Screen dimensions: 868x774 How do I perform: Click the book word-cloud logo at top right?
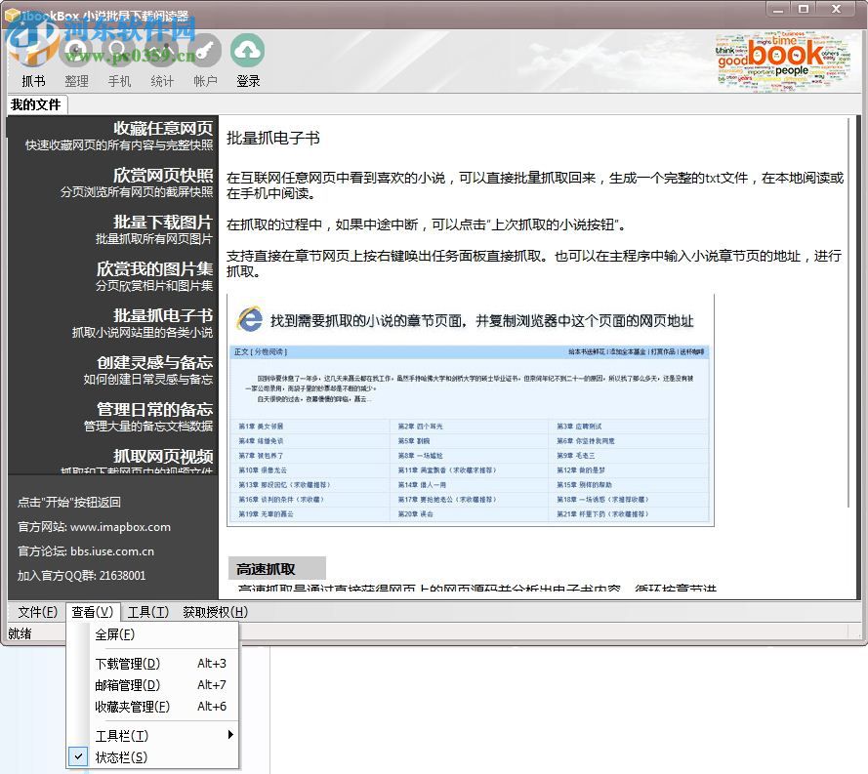tap(781, 61)
